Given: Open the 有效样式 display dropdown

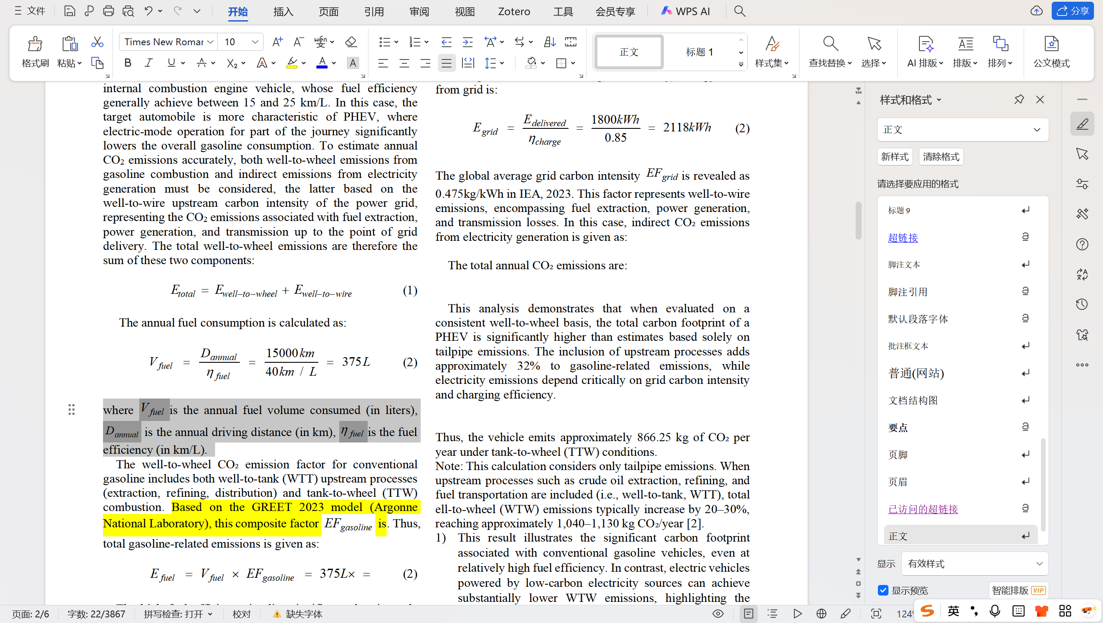Looking at the screenshot, I should point(975,564).
